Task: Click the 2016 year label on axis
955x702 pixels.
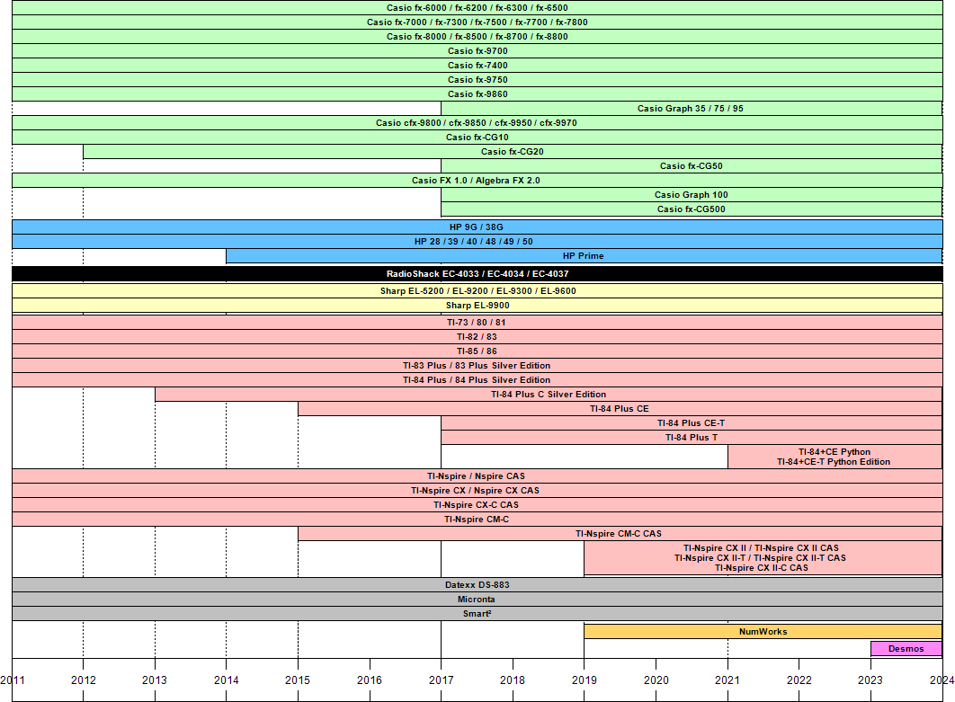Action: pos(370,680)
